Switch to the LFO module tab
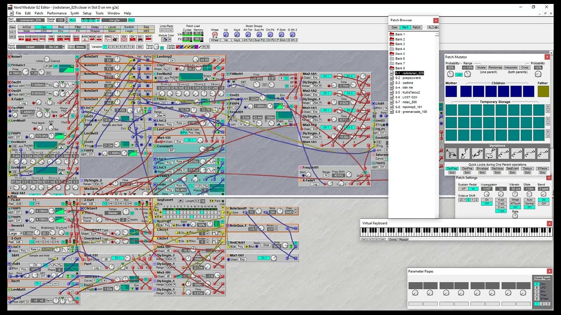Screen dimensions: 561x315 point(44,31)
